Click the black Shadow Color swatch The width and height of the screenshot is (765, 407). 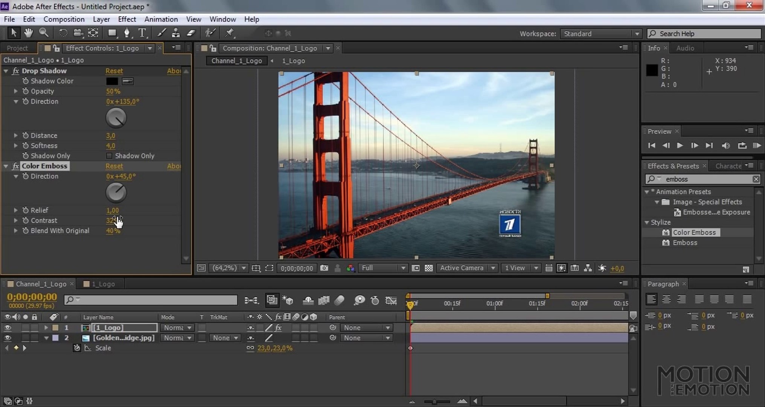112,81
